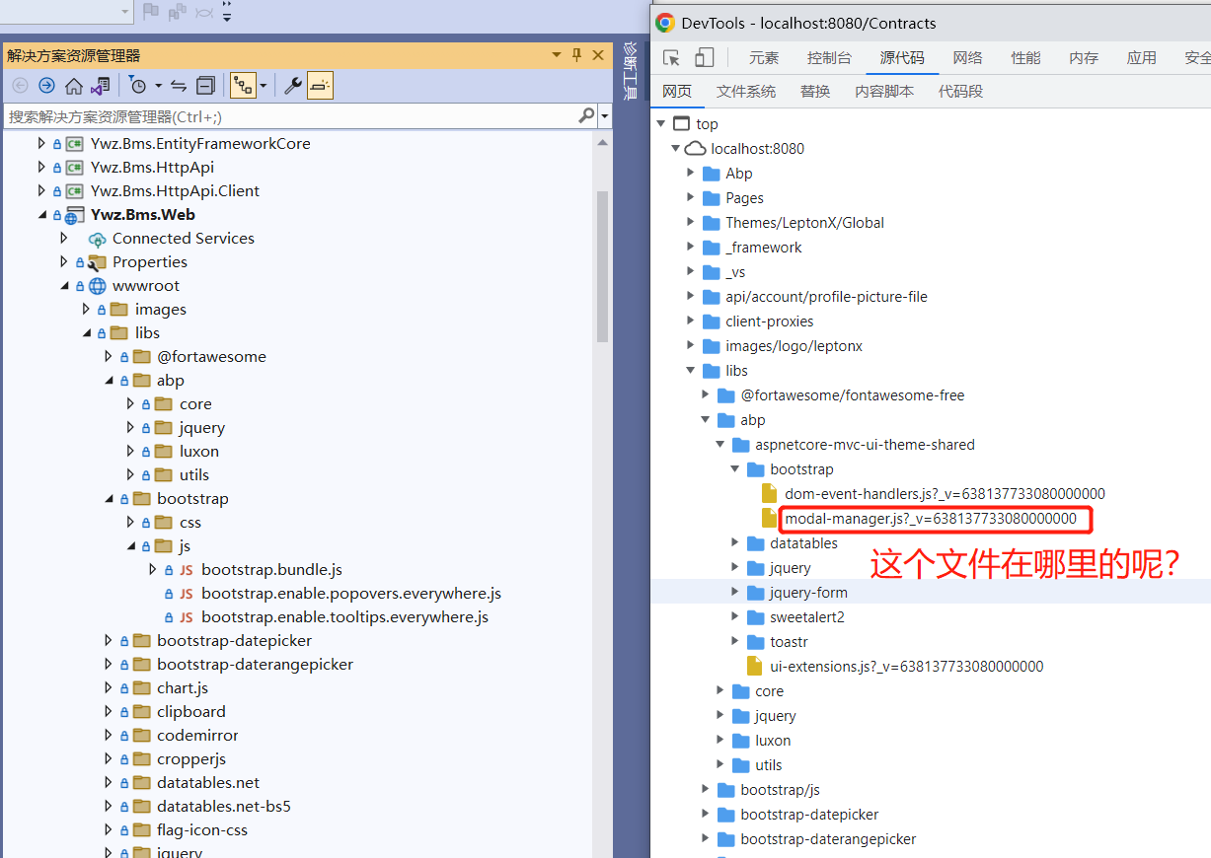
Task: Click the device toolbar icon in DevTools
Action: click(x=704, y=57)
